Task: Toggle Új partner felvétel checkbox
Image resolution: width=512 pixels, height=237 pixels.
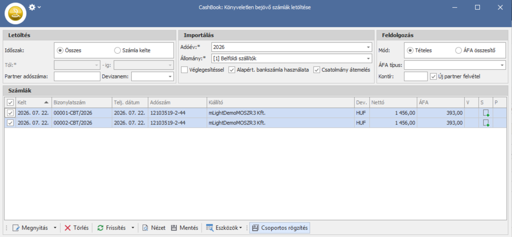Action: click(x=433, y=76)
